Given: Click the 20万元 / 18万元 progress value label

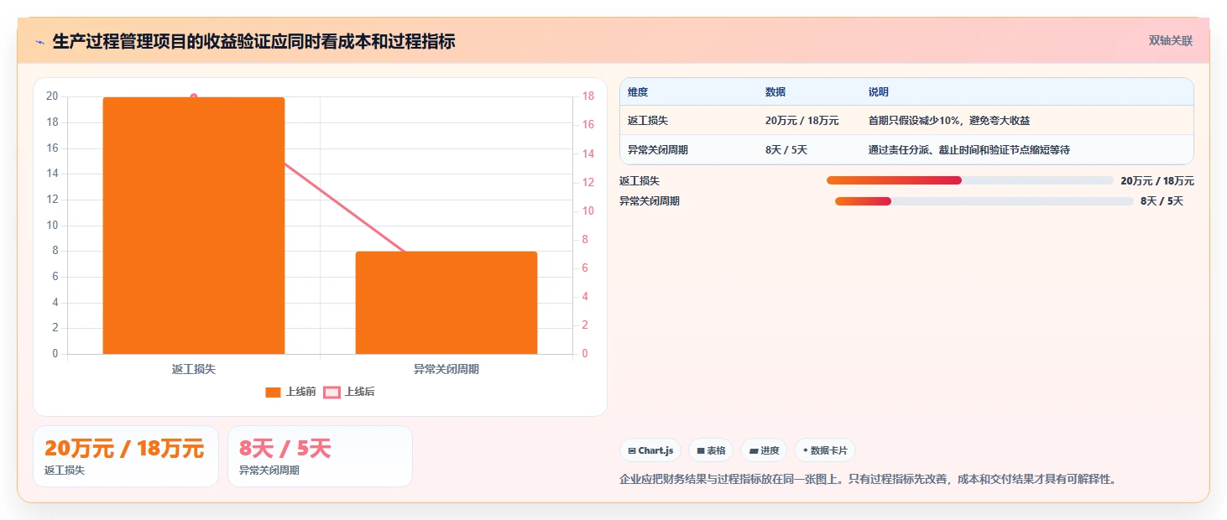Looking at the screenshot, I should point(1157,181).
